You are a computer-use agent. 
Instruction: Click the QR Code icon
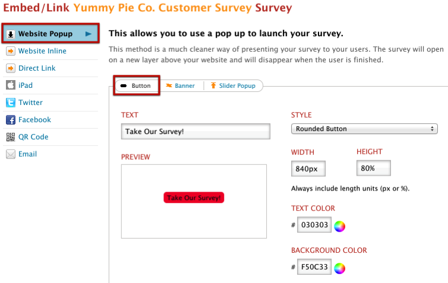click(11, 137)
